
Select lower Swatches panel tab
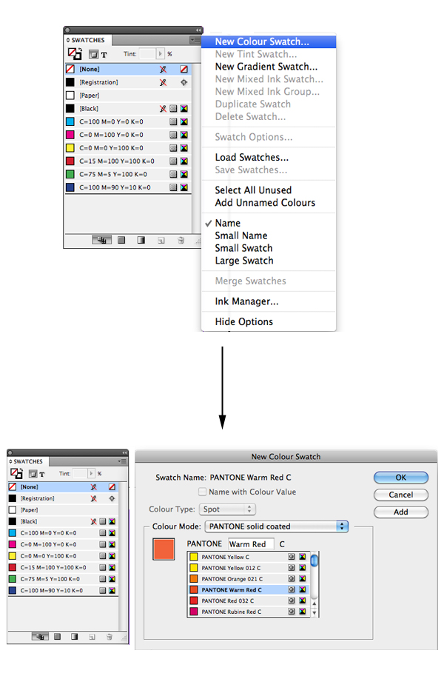[27, 461]
